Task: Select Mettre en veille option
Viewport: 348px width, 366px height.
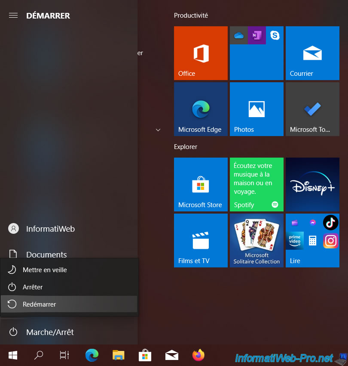Action: pyautogui.click(x=69, y=270)
